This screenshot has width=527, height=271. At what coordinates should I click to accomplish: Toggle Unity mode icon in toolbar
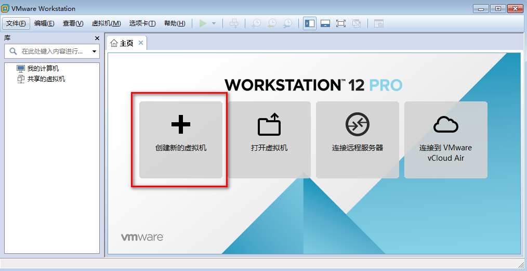click(x=357, y=23)
